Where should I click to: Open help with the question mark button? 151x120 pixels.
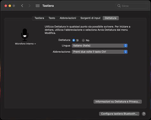click(144, 114)
